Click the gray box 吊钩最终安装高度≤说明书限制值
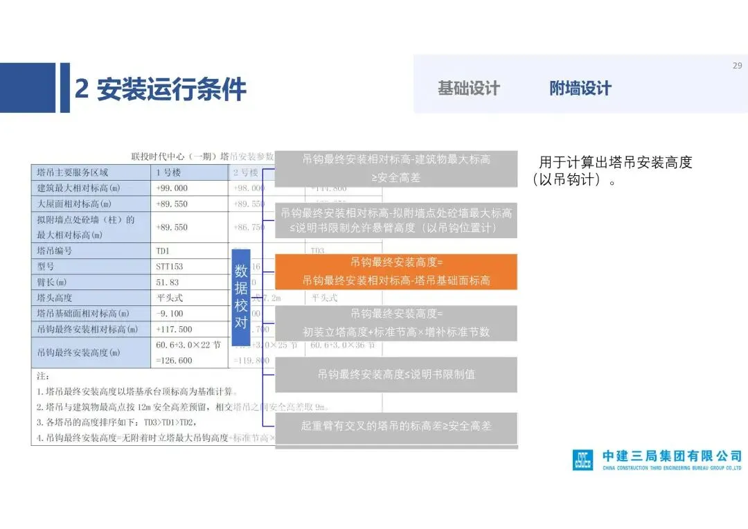Viewport: 748px width, 529px height. click(x=396, y=375)
